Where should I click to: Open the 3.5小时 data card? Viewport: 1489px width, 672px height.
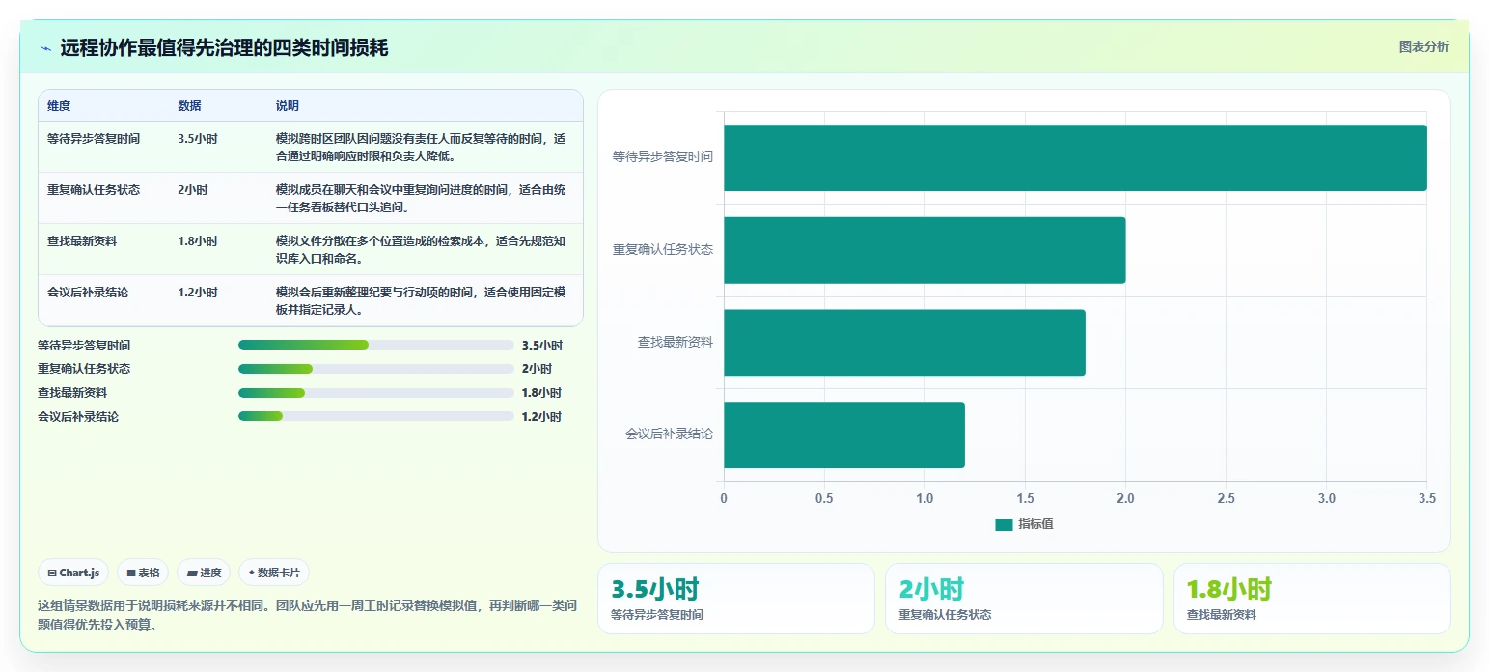736,599
